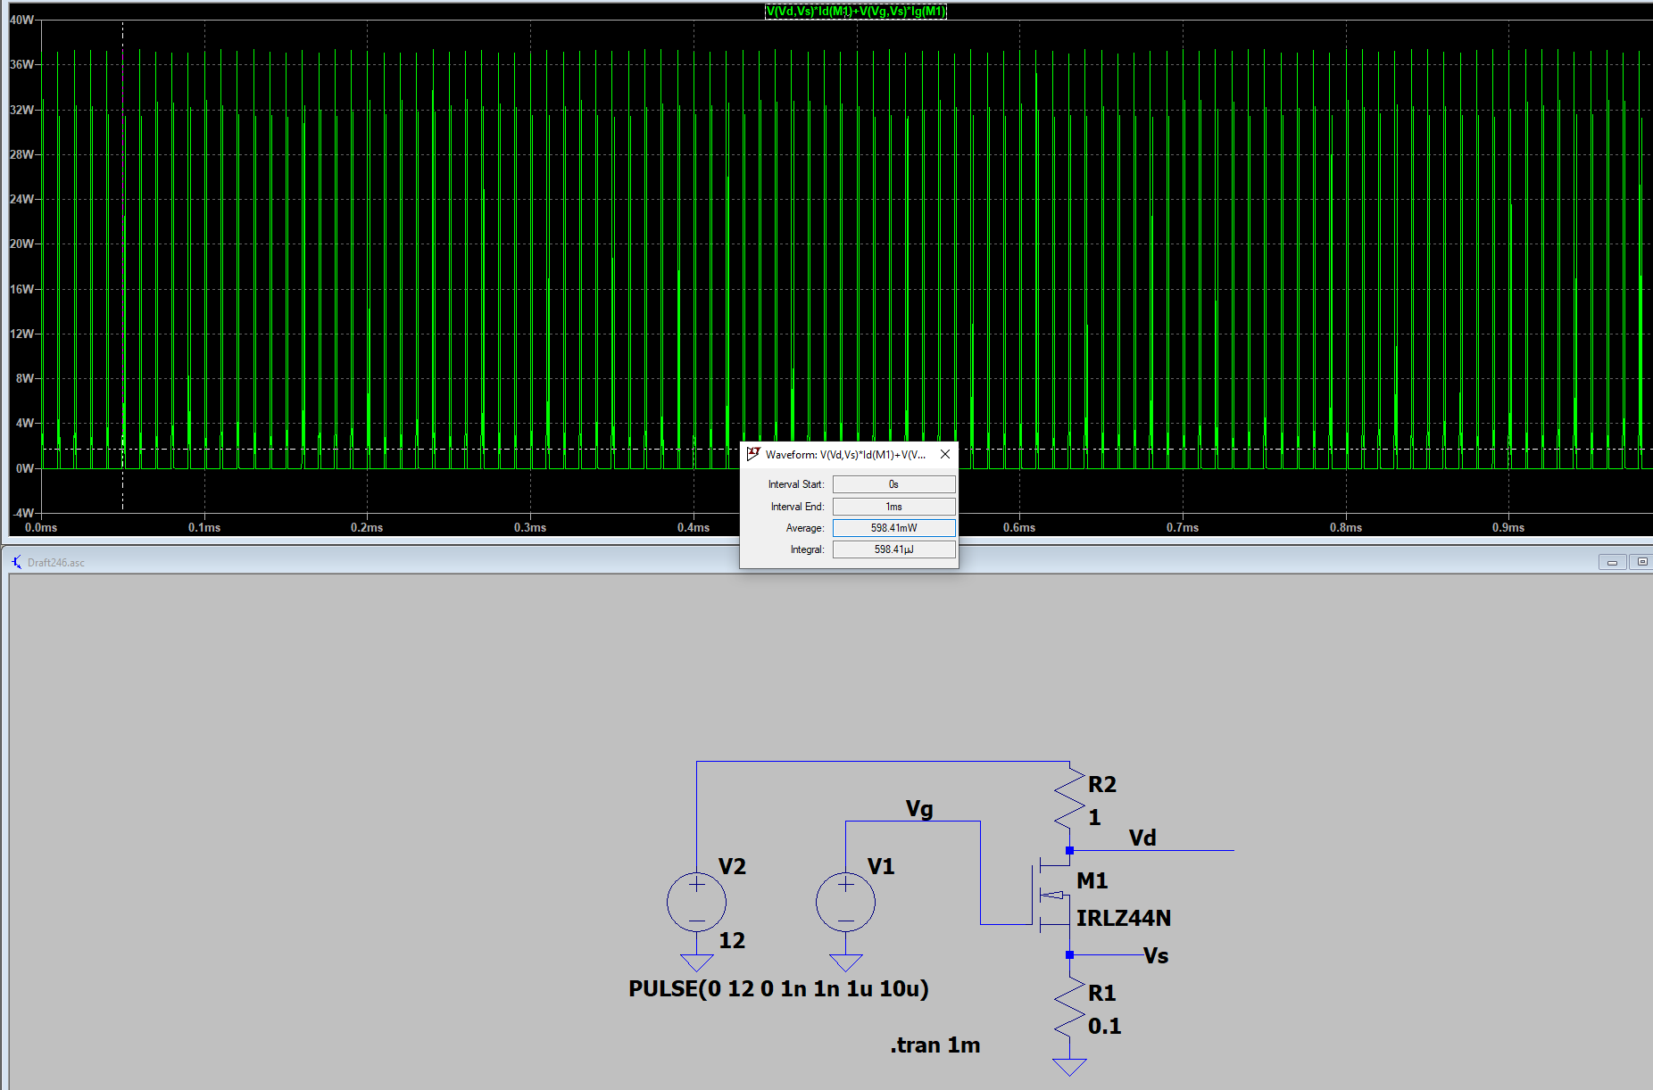This screenshot has width=1653, height=1090.
Task: Click the Vd node junction dot
Action: (1069, 851)
